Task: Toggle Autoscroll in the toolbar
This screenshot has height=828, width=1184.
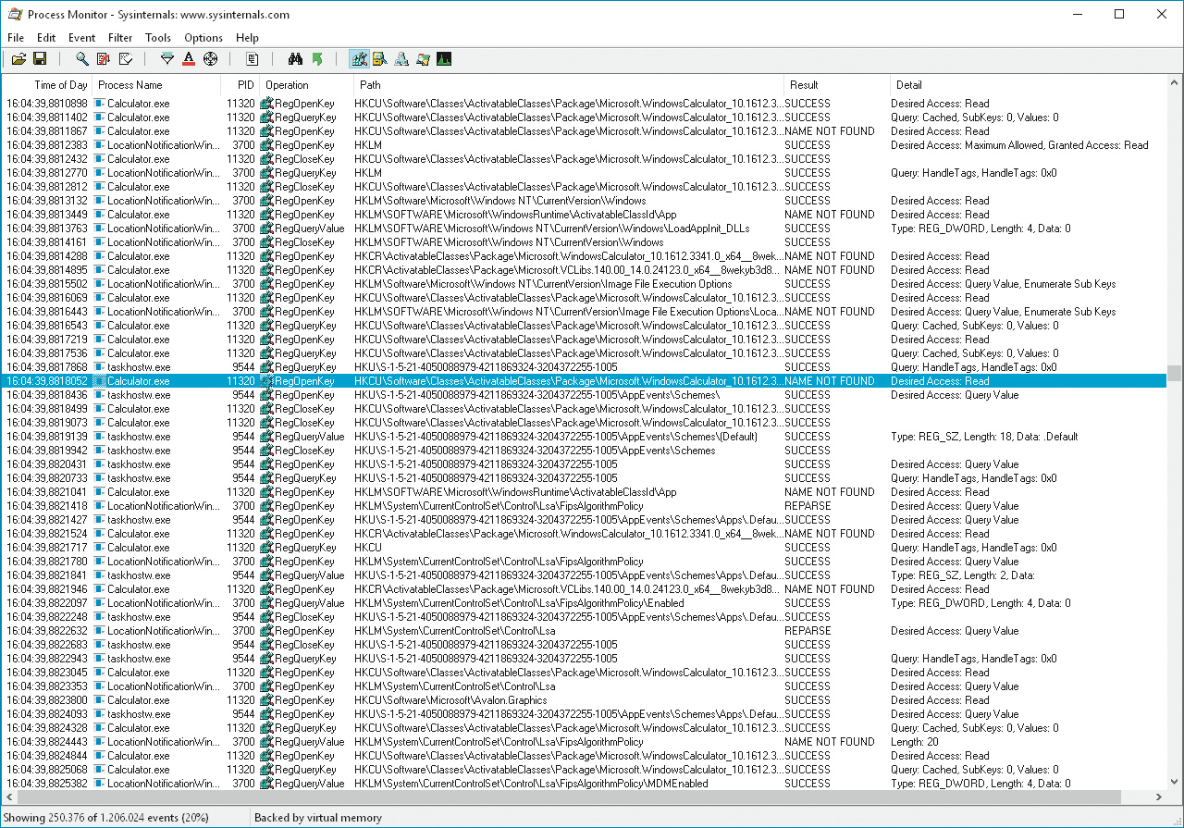Action: [104, 59]
